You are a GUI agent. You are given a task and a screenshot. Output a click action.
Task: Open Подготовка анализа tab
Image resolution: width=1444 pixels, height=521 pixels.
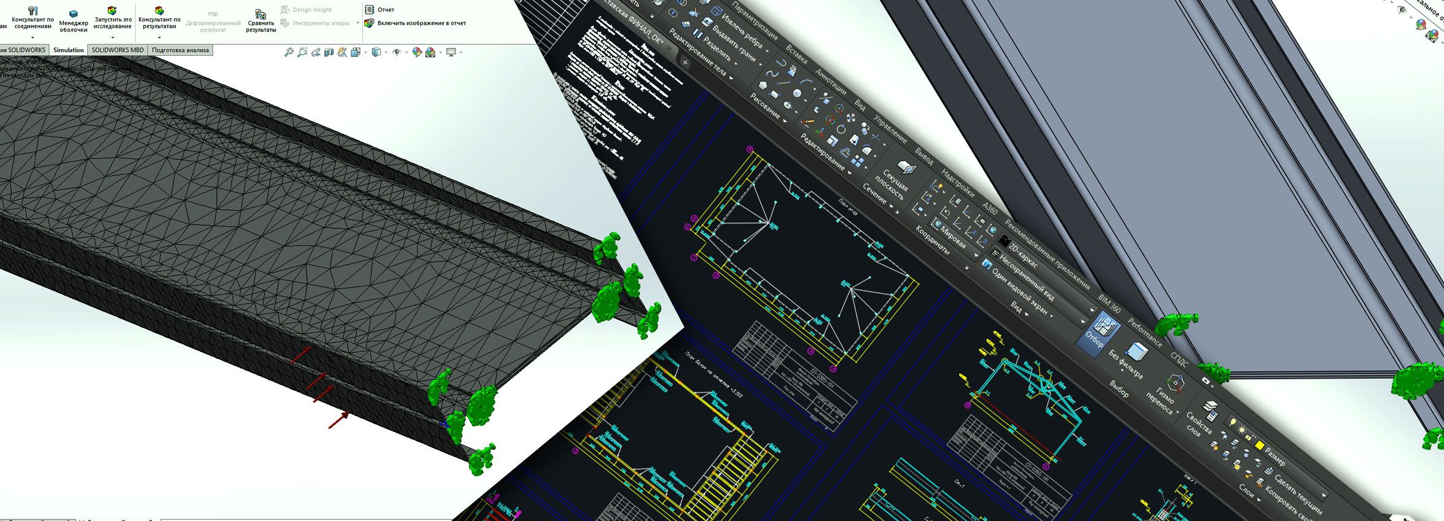(180, 50)
